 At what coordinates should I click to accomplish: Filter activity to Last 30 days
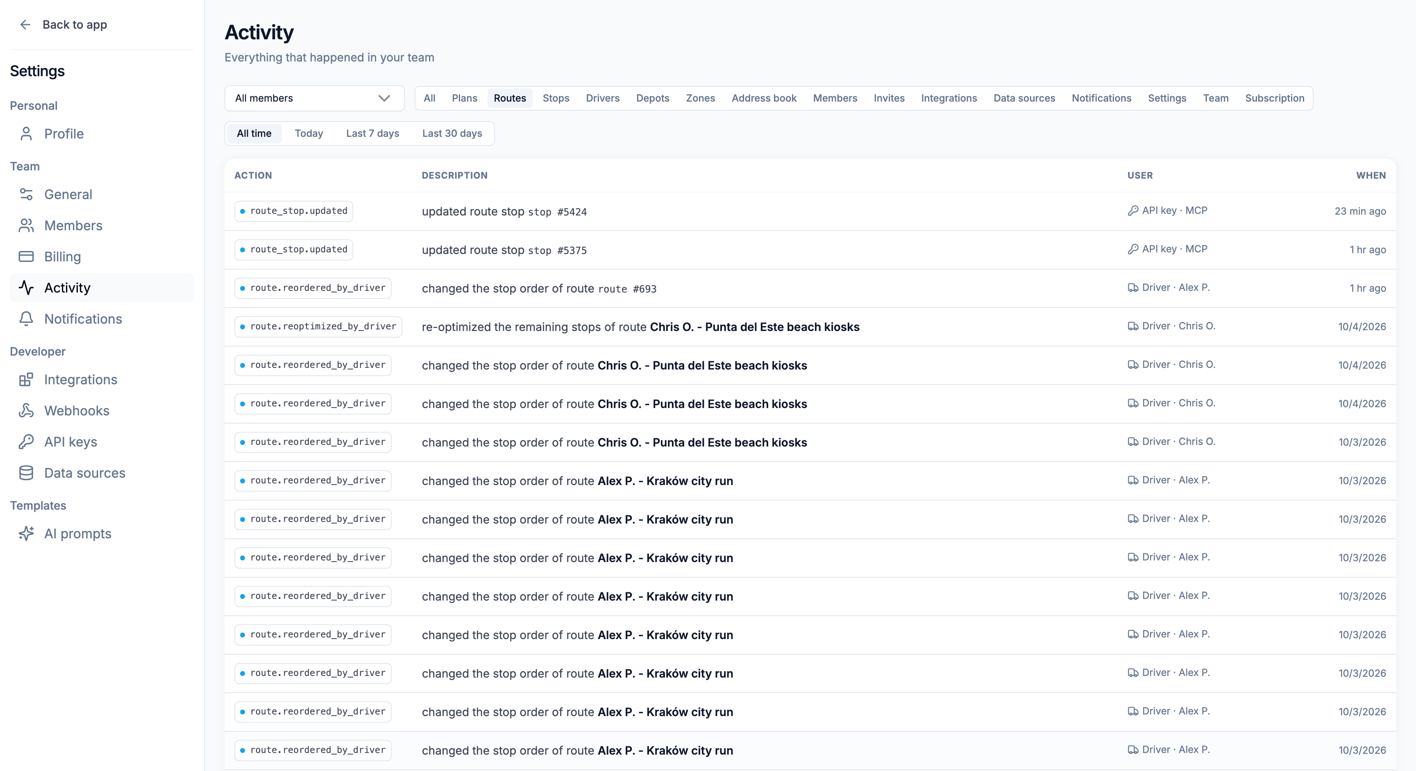(x=452, y=134)
